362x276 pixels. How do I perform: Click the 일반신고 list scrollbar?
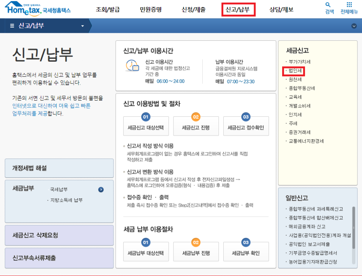point(353,228)
